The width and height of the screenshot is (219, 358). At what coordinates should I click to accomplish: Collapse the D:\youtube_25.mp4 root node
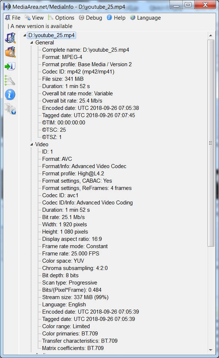click(24, 35)
